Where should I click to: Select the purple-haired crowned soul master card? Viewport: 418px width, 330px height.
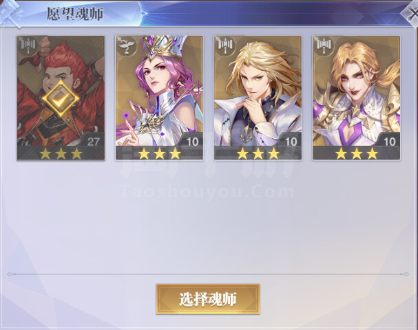coord(159,98)
